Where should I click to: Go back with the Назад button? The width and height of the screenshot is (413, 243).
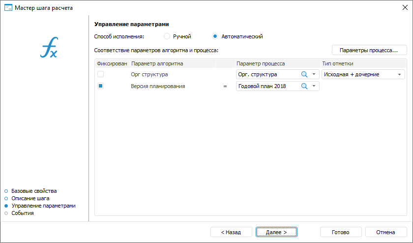coord(231,232)
